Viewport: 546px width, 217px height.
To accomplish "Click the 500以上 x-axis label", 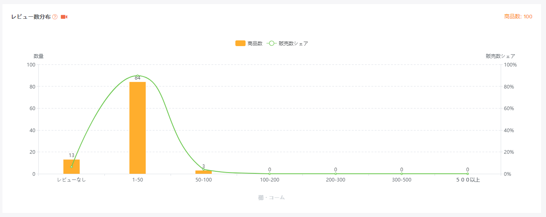I will pos(468,180).
